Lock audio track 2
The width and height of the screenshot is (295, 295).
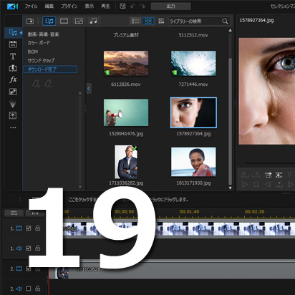pyautogui.click(x=38, y=289)
